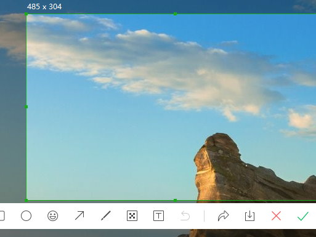Select the ellipse drawing tool
The image size is (316, 237).
tap(26, 215)
